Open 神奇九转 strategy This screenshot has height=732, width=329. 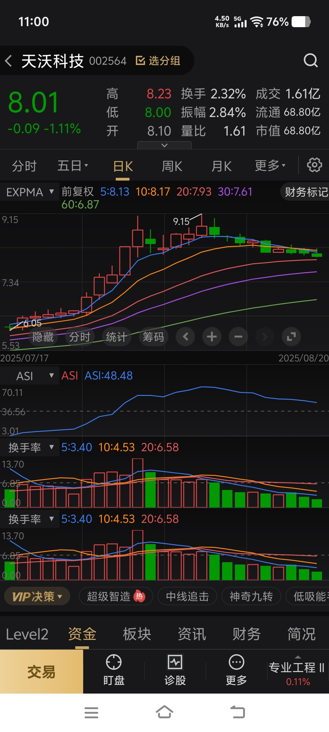[x=251, y=596]
